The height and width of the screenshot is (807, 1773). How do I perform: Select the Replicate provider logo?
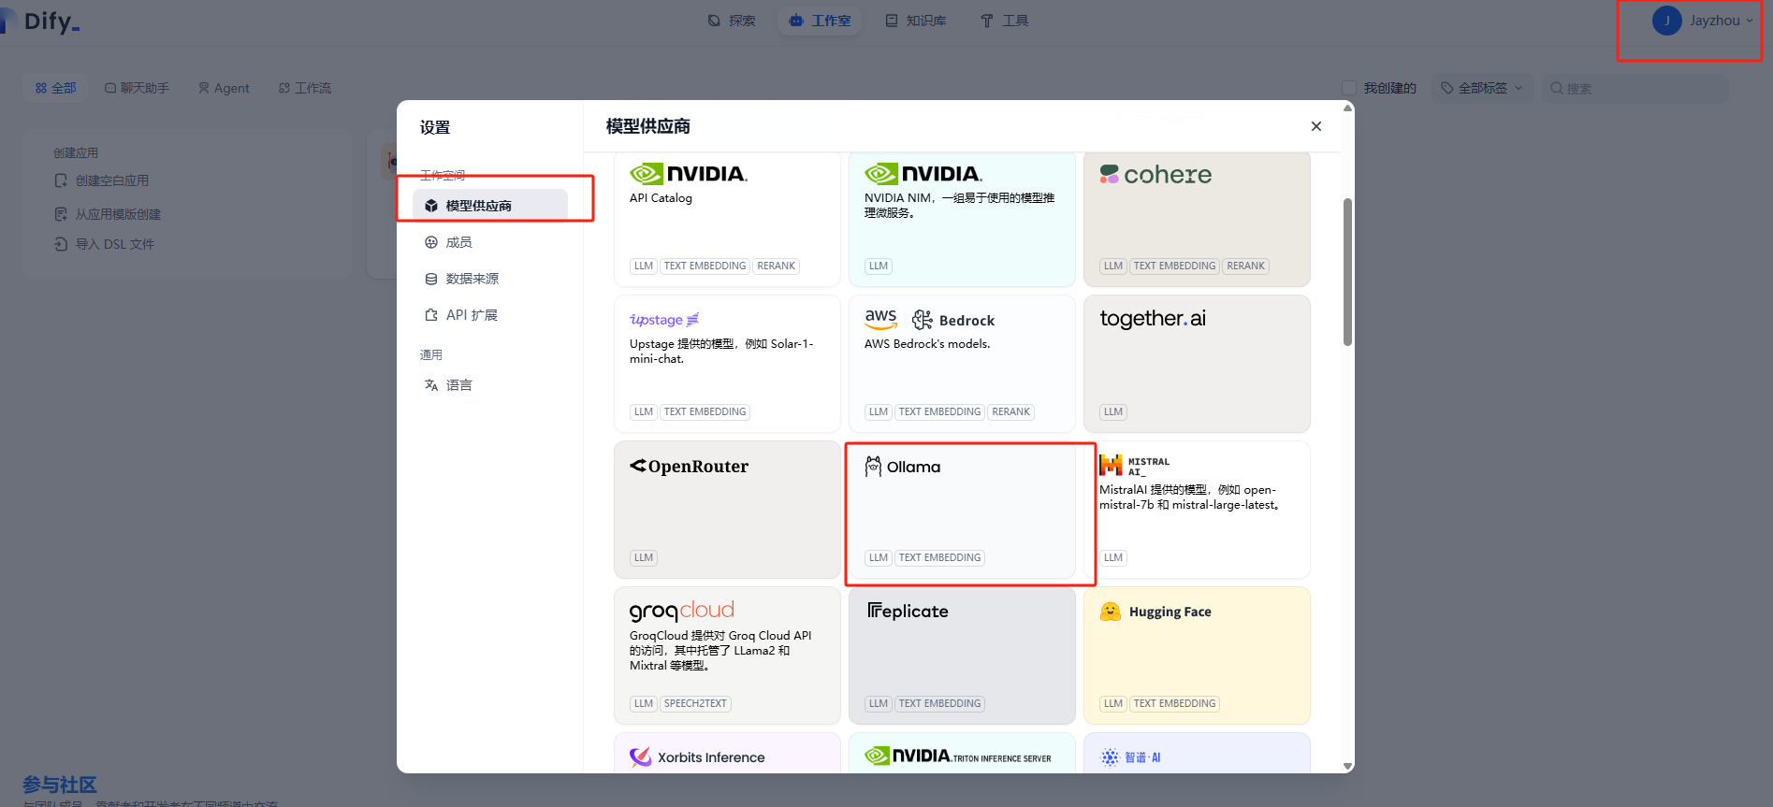[x=908, y=611]
